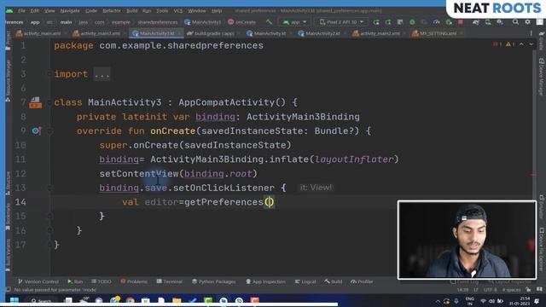546x307 pixels.
Task: Click the Search Everywhere magnifier icon
Action: tap(515, 22)
